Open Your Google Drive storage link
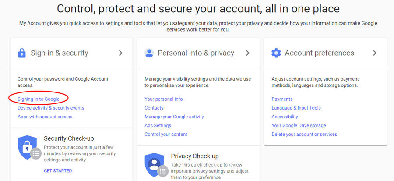Screen dimensions: 394x181 (299, 125)
